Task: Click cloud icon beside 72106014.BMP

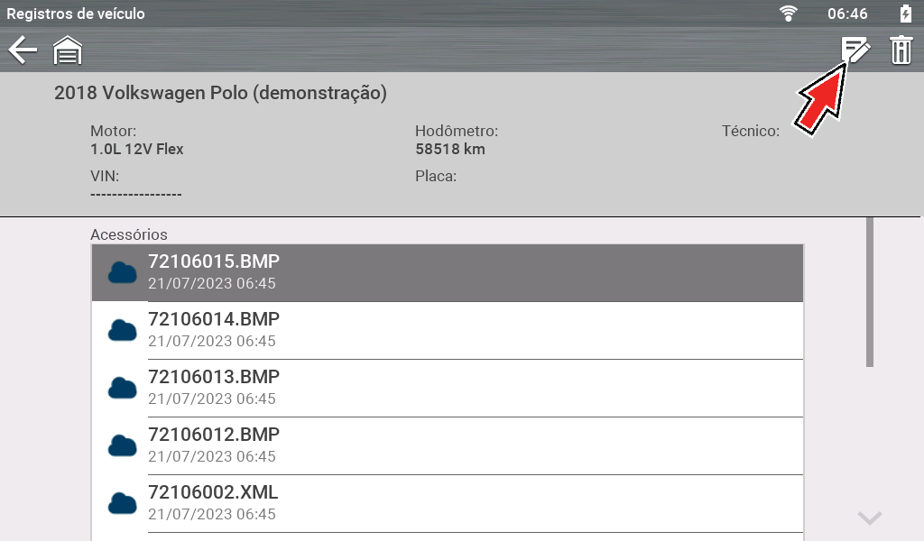Action: coord(122,330)
